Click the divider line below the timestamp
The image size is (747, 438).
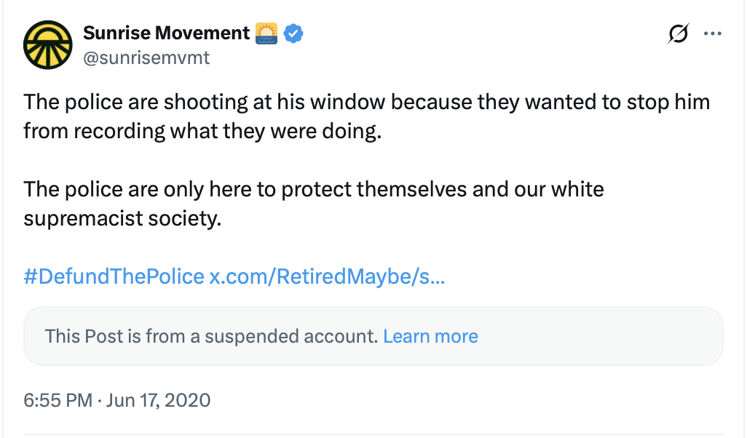tap(373, 434)
